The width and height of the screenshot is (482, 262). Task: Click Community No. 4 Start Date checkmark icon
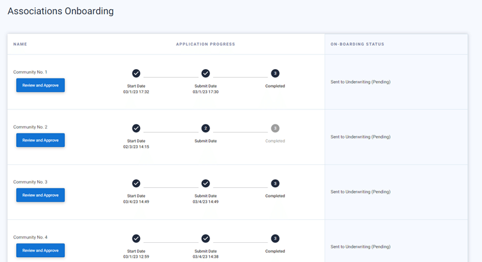click(x=136, y=239)
